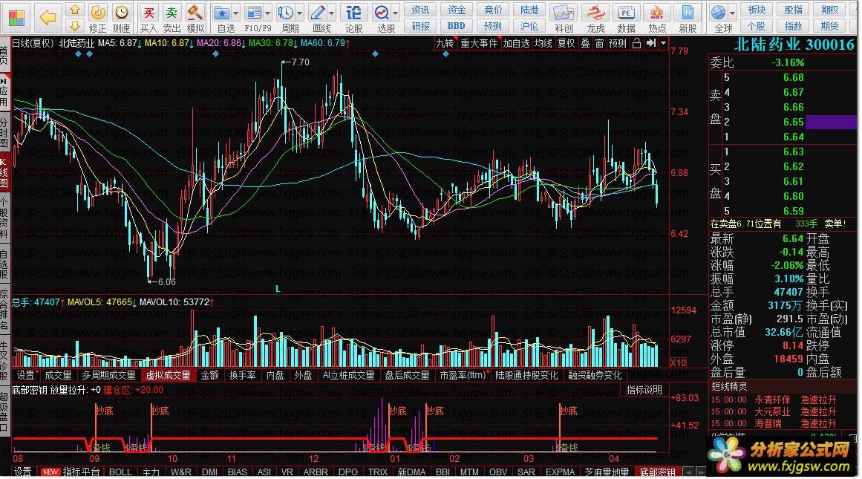Open the chart toolbar more-options dropdown arrow
This screenshot has height=479, width=862.
[x=664, y=43]
